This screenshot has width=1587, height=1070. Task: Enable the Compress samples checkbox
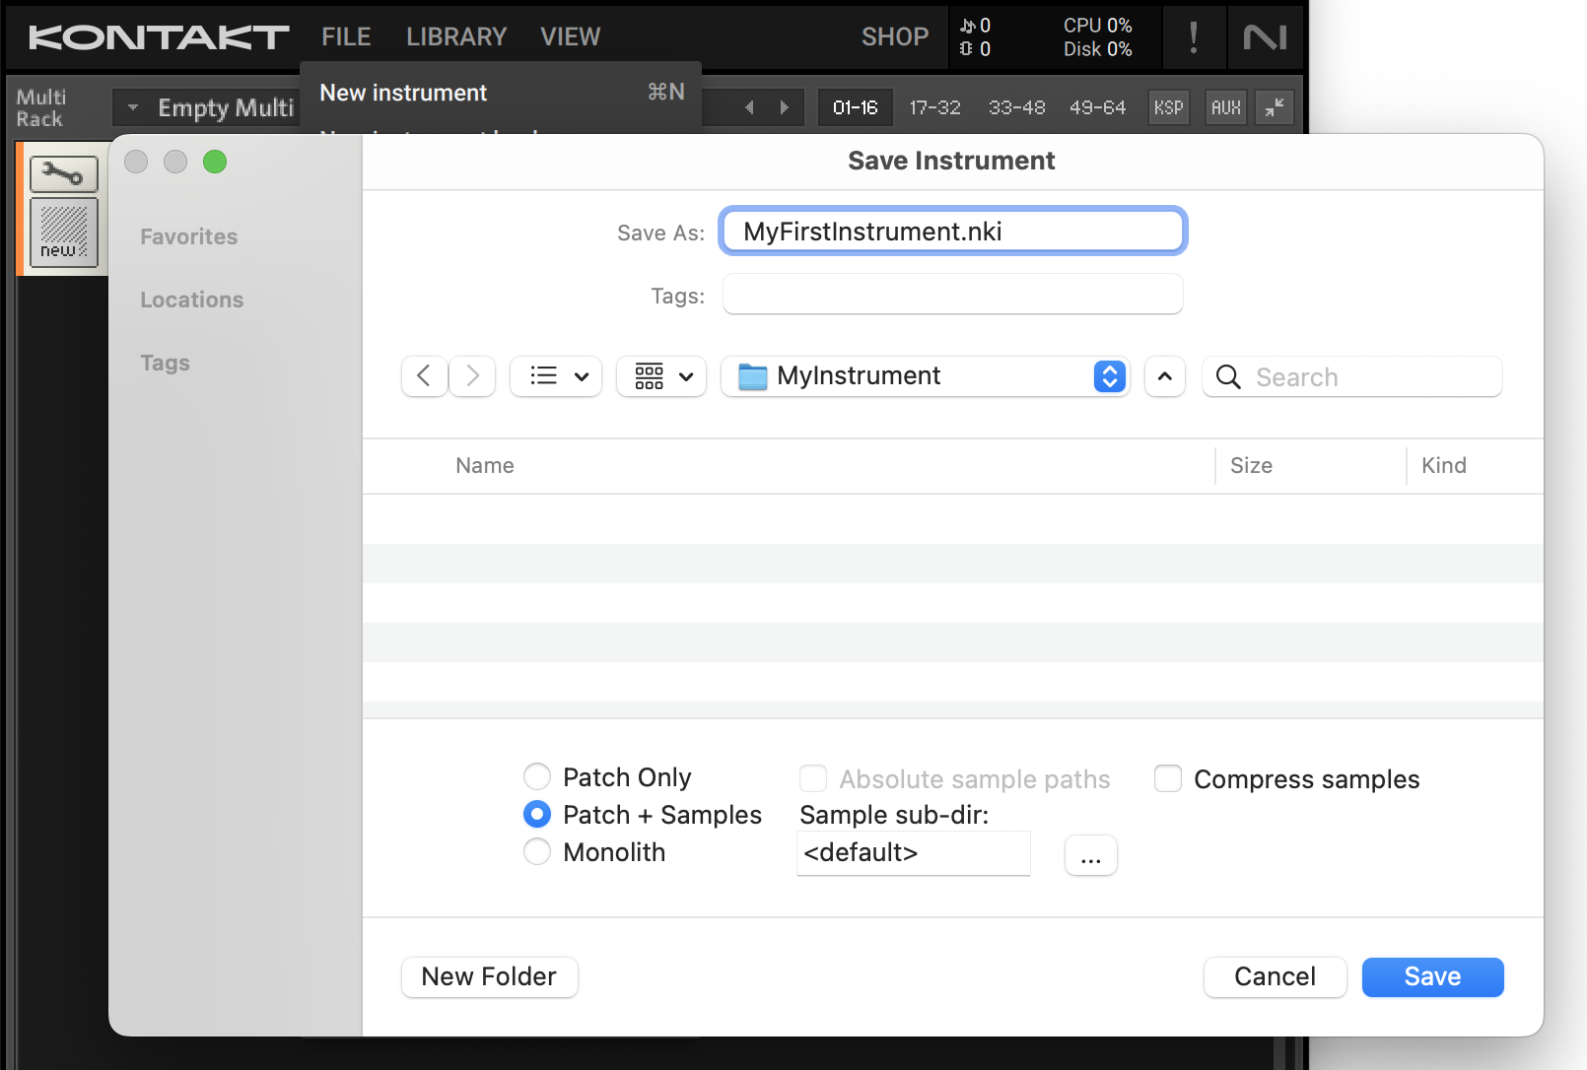(1168, 778)
